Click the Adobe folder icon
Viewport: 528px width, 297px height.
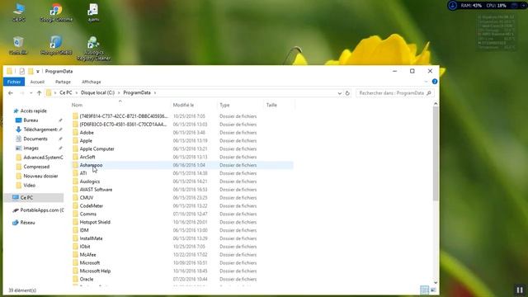pyautogui.click(x=75, y=132)
